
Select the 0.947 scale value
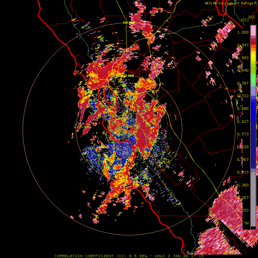(243, 45)
